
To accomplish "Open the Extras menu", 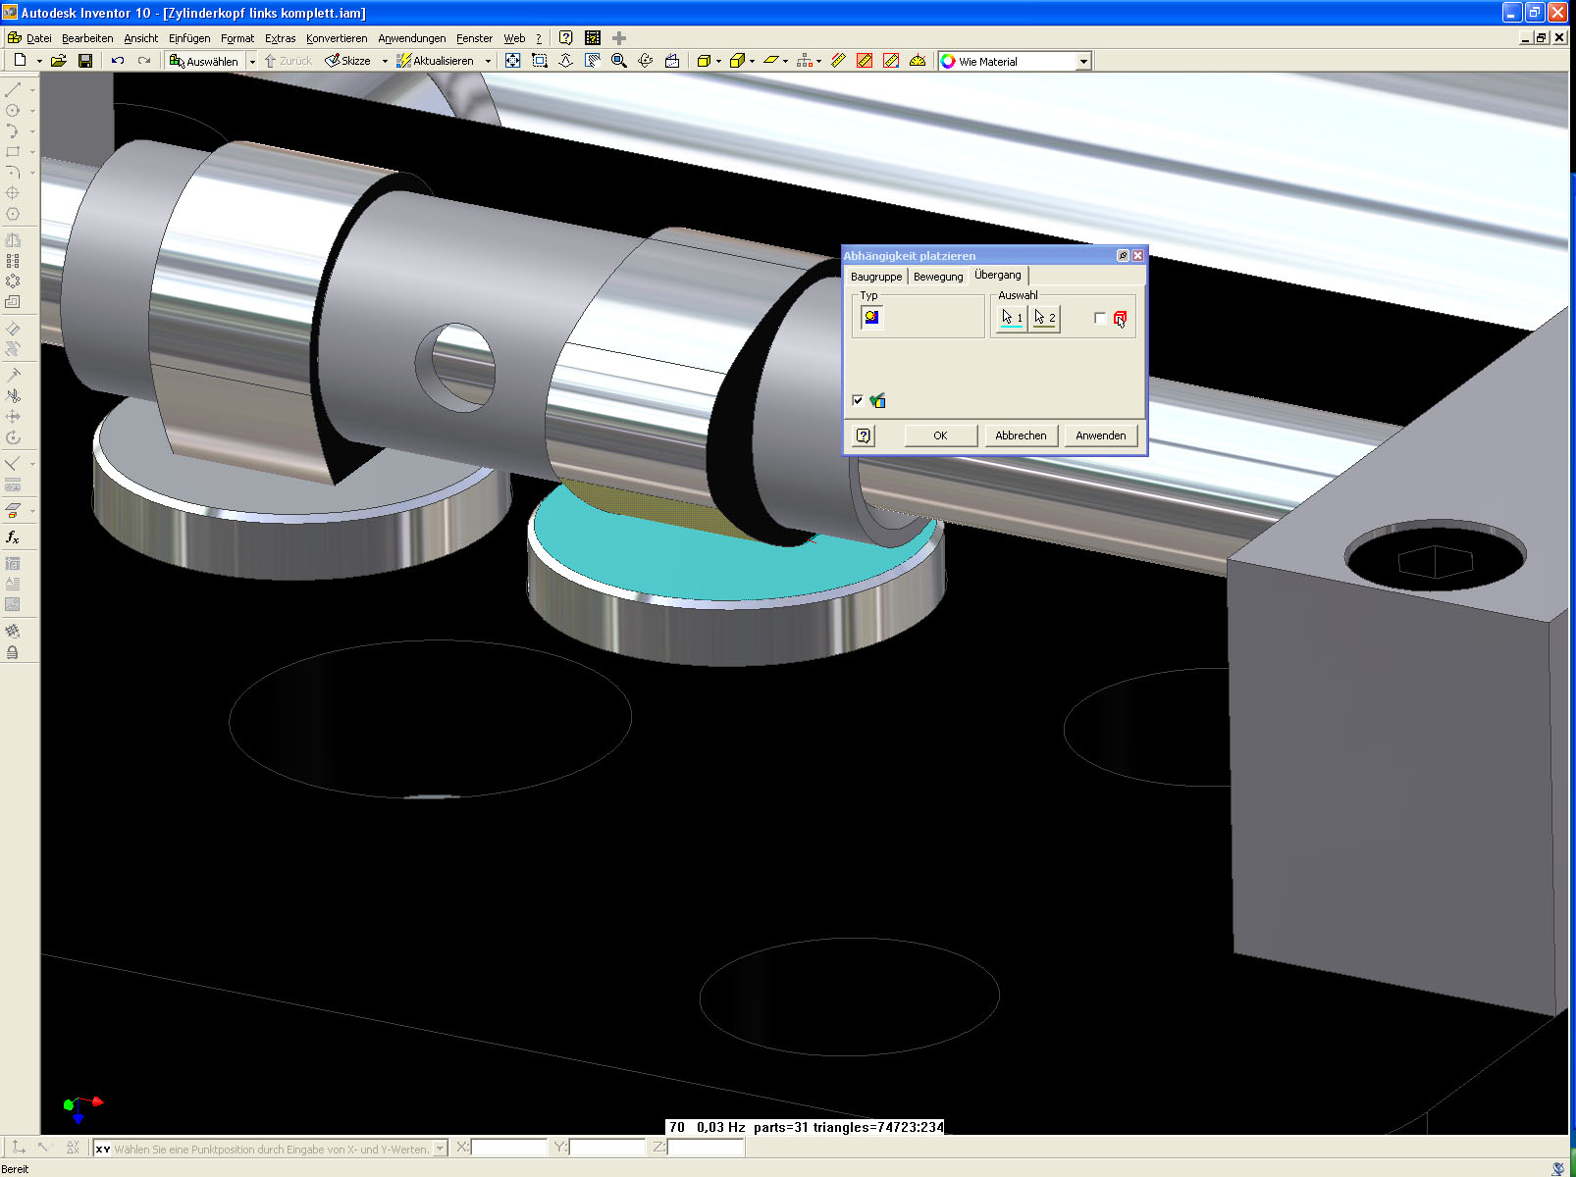I will [x=280, y=38].
